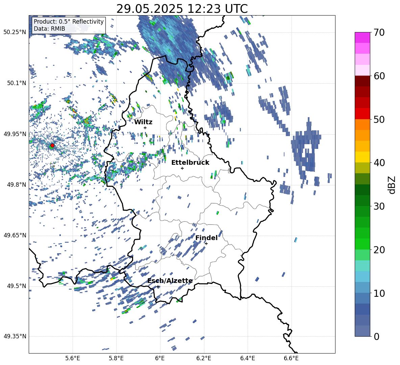Click the Findel station label

click(x=206, y=238)
